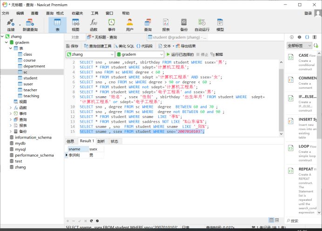Screen dimensions: 322x231
Task: Switch to form view icon at bottom
Action: pos(277,220)
